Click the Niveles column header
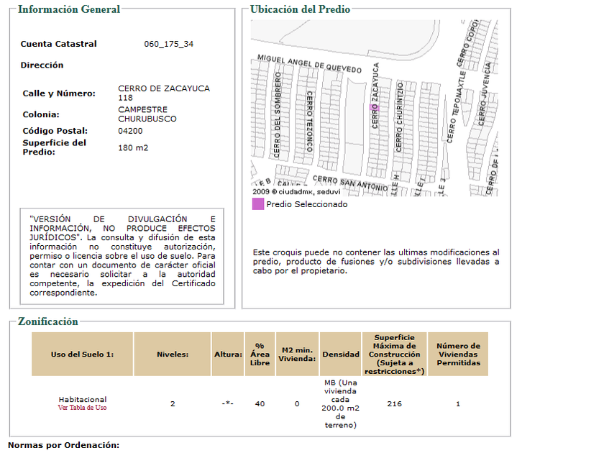Viewport: 604px width, 453px height. (173, 354)
